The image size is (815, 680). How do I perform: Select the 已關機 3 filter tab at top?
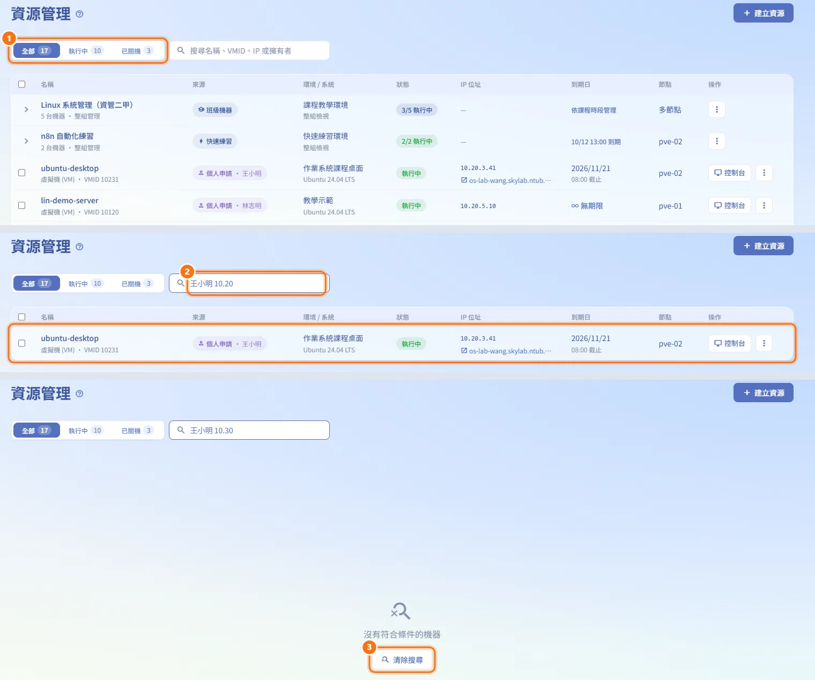point(137,51)
